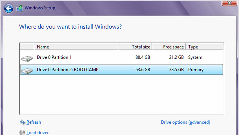Close the Windows Setup window
Image resolution: width=239 pixels, height=135 pixels.
coord(229,3)
